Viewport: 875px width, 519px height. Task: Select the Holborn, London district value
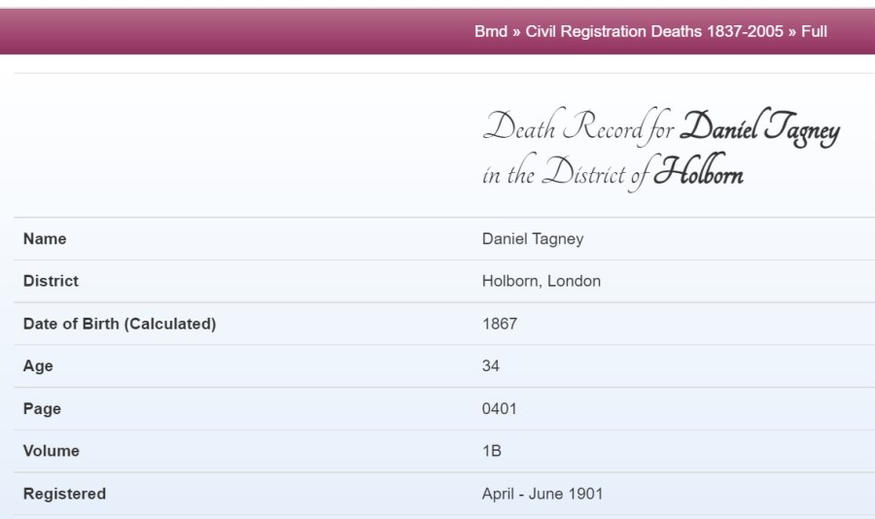542,281
